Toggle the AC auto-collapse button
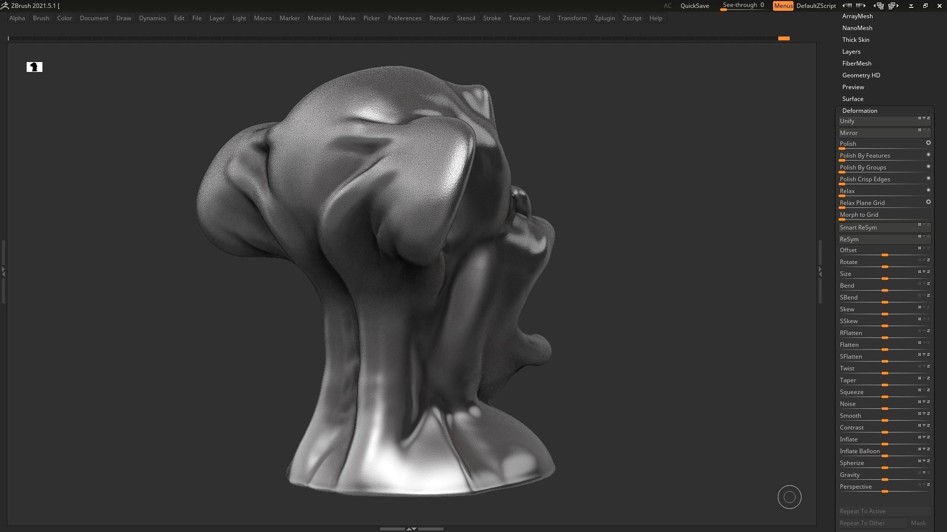Image resolution: width=947 pixels, height=532 pixels. coord(667,6)
